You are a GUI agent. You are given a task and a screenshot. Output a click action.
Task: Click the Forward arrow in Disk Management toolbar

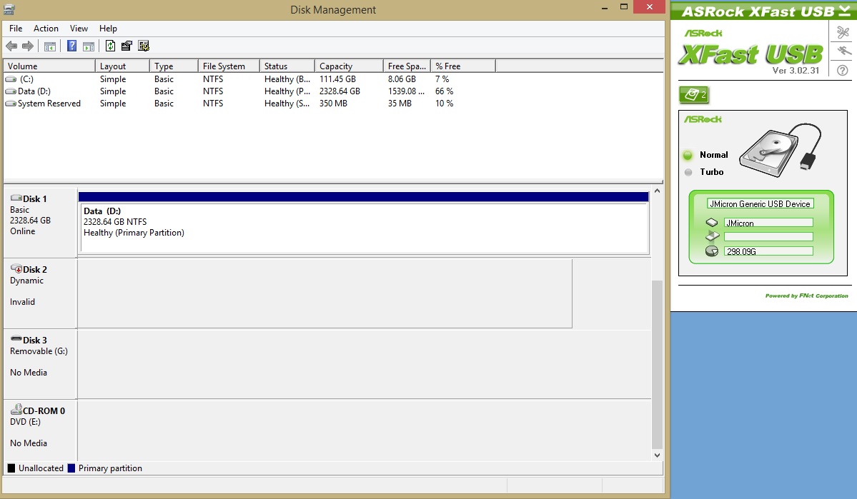tap(28, 46)
